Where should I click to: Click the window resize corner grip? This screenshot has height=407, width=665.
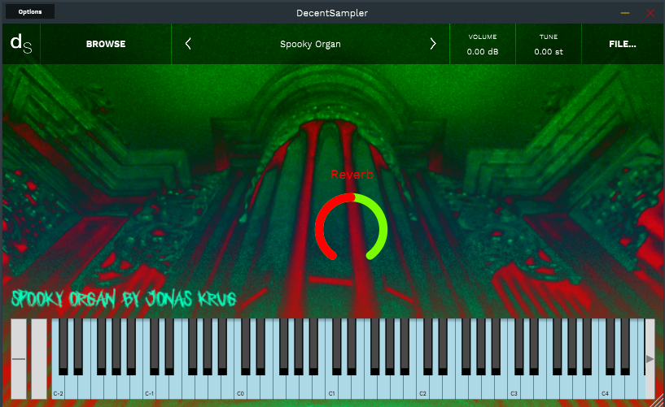pos(658,401)
